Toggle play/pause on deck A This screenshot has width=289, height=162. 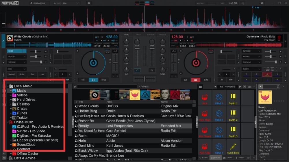pyautogui.click(x=93, y=80)
